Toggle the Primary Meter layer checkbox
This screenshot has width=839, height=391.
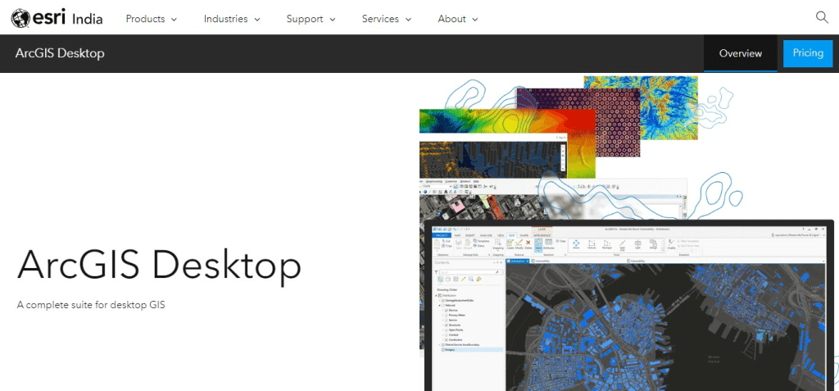coord(447,315)
